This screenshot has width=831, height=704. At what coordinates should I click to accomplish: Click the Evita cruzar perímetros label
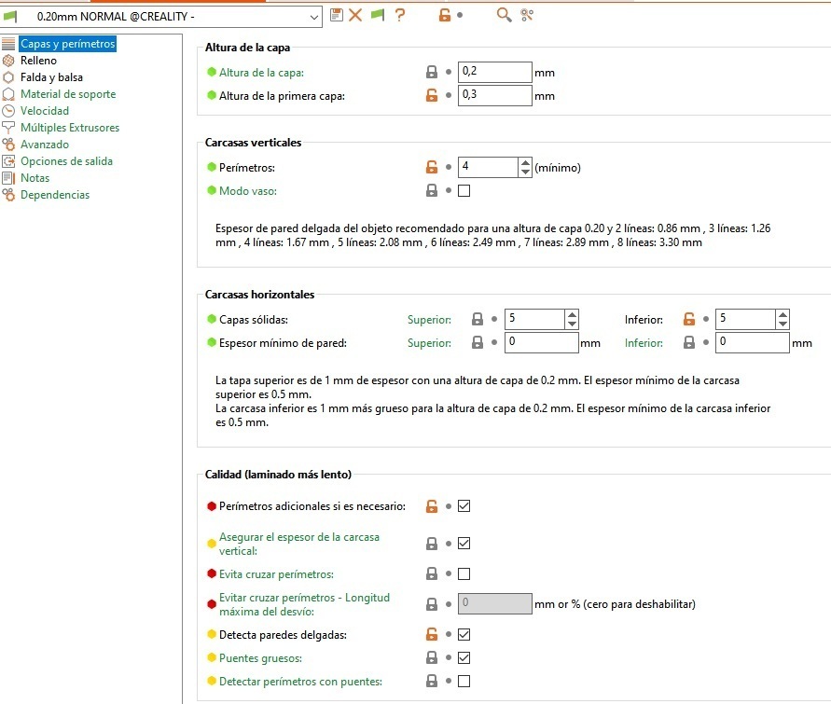click(276, 574)
